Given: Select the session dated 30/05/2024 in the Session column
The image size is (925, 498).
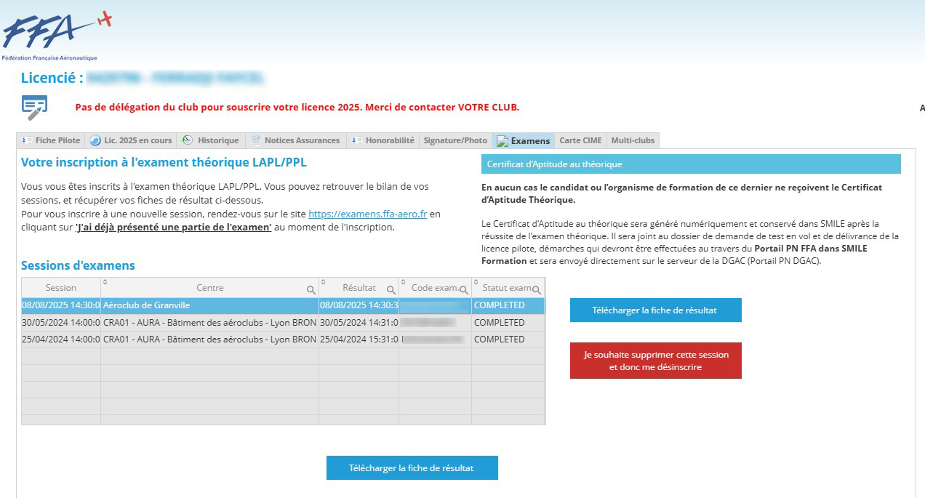Looking at the screenshot, I should pos(61,323).
